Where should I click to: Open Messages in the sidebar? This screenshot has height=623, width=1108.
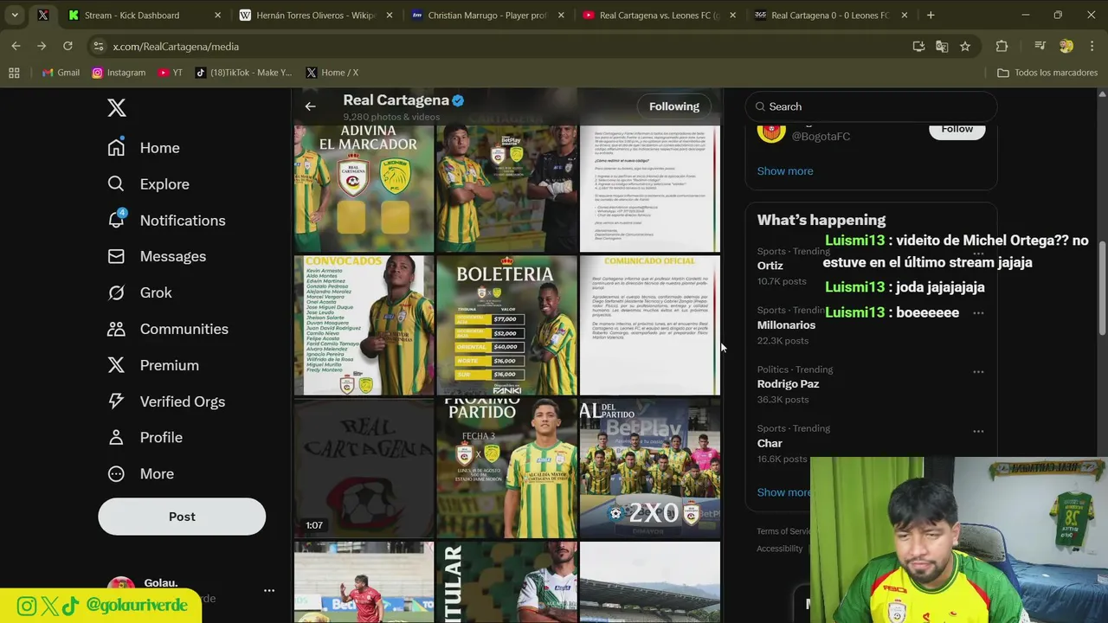click(157, 257)
